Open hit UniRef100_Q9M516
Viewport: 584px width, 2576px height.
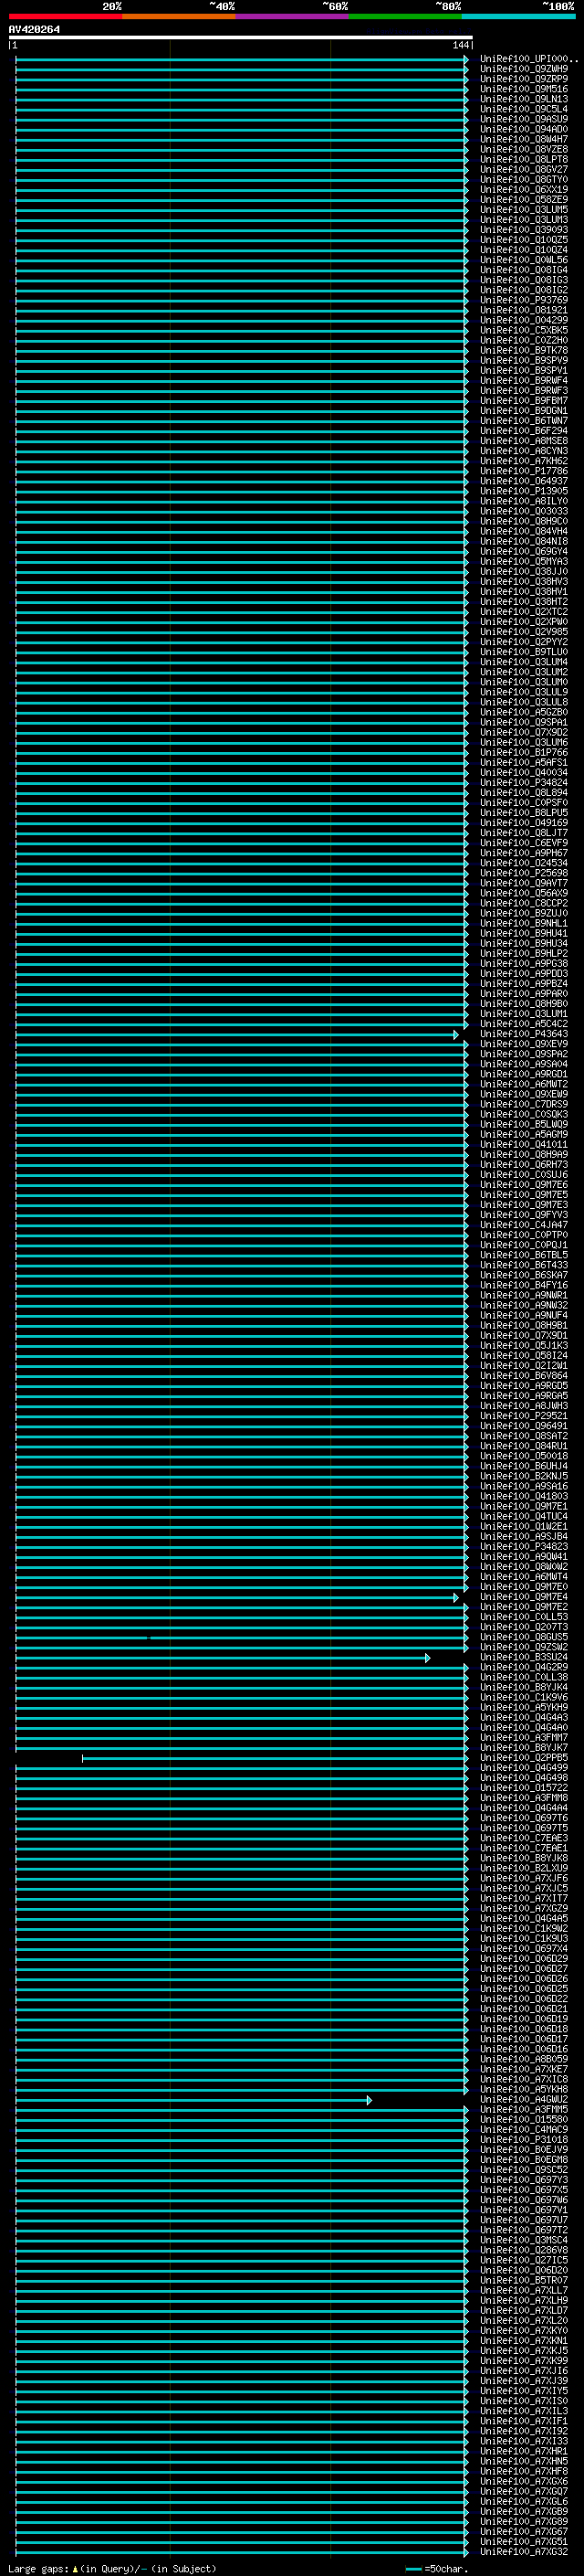[x=524, y=89]
